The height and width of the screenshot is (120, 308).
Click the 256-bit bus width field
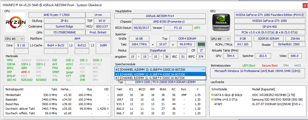[295, 39]
